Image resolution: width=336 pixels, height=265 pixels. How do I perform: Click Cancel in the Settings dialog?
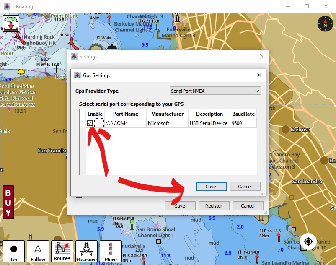pos(248,205)
